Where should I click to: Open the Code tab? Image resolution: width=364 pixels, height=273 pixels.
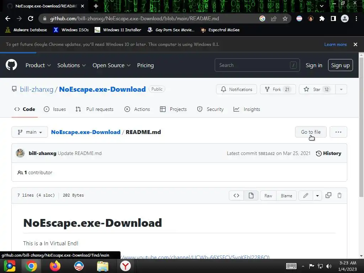[x=25, y=109]
